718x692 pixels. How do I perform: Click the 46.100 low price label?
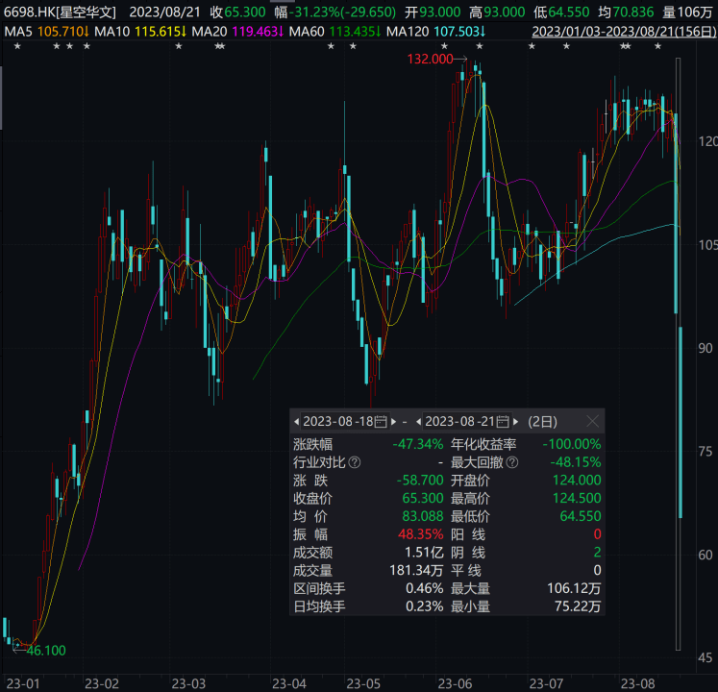(x=45, y=651)
